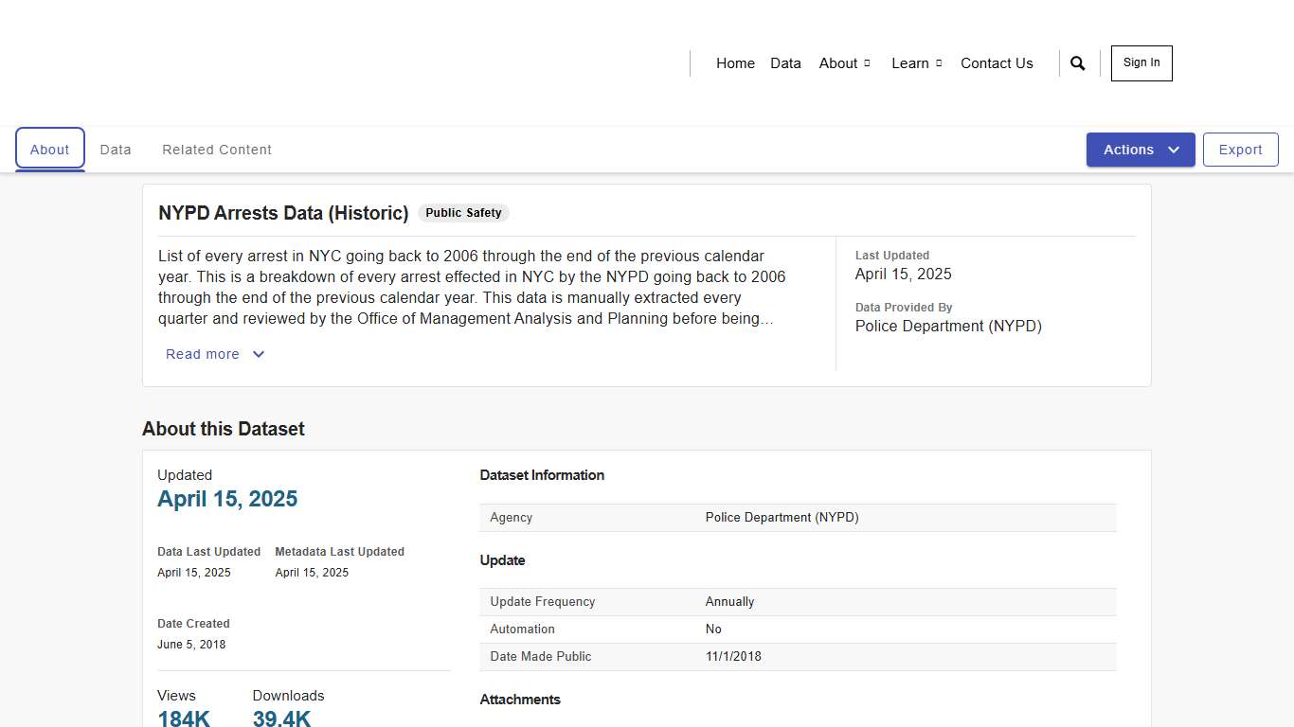The width and height of the screenshot is (1294, 727).
Task: Open the 184K views link
Action: [184, 718]
